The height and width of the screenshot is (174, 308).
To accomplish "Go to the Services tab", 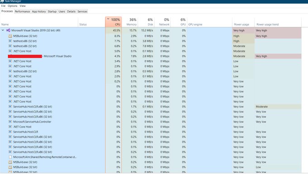I will click(x=82, y=12).
